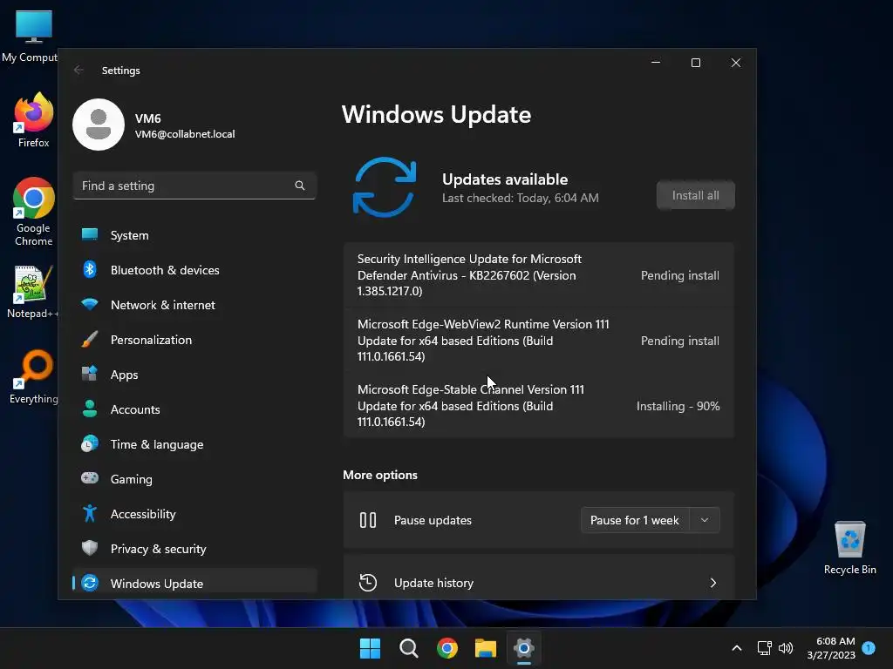The width and height of the screenshot is (893, 669).
Task: Click the Gaming controller icon
Action: 90,478
